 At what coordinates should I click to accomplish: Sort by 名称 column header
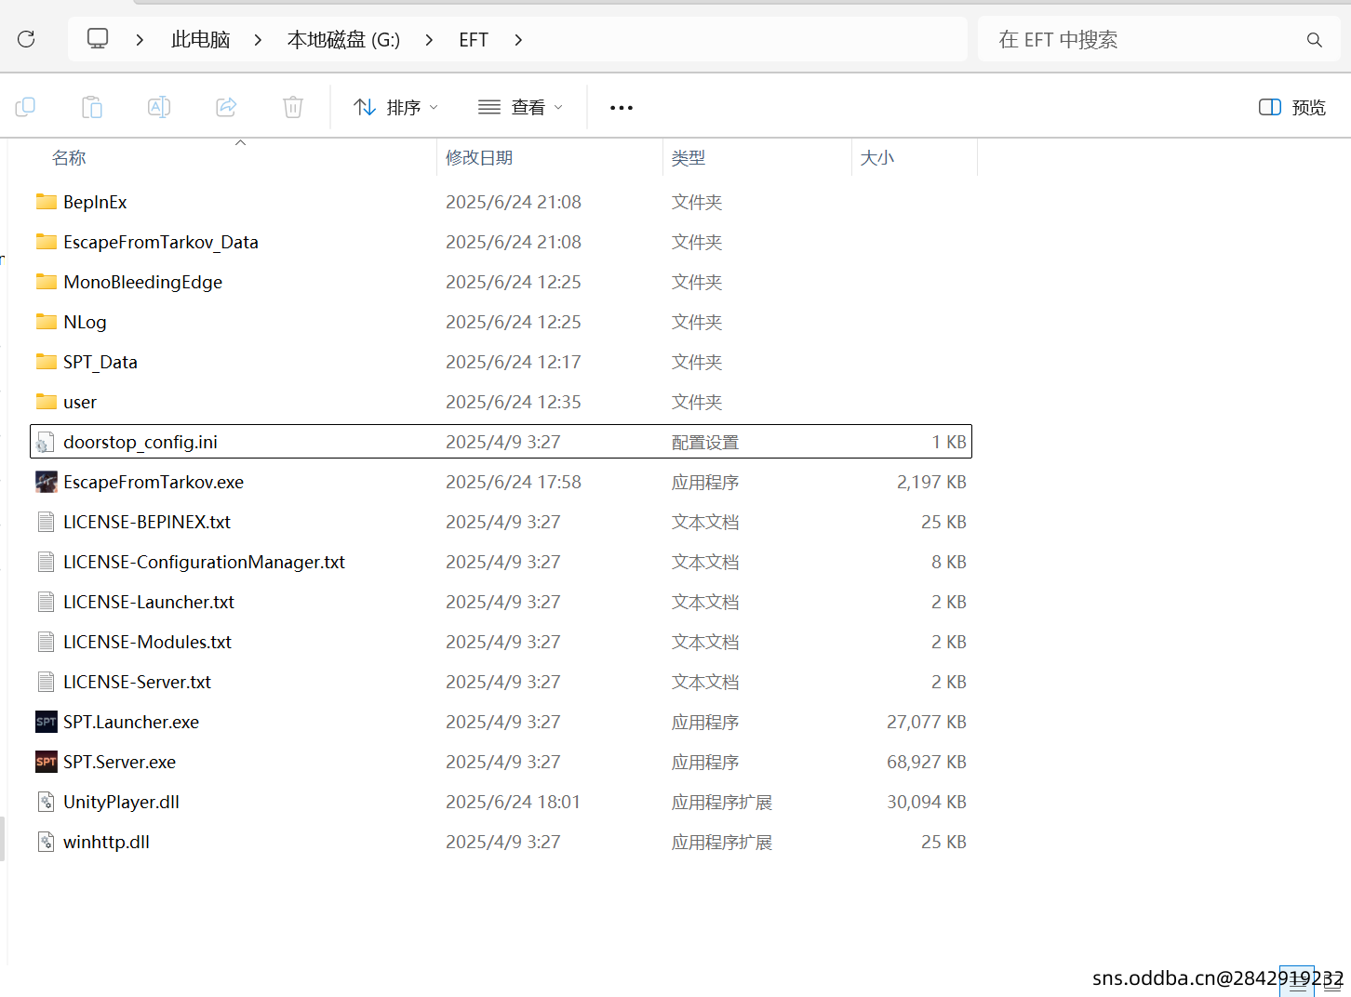point(69,158)
